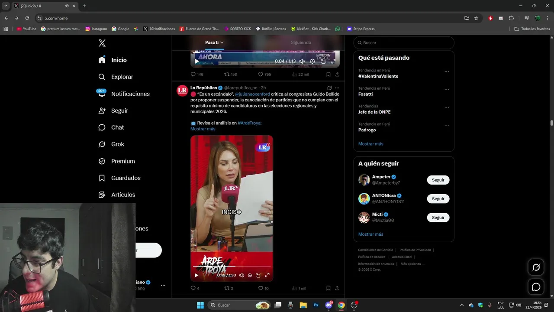Open the #ArdeTroya hashtag link
The image size is (554, 312).
[x=249, y=123]
